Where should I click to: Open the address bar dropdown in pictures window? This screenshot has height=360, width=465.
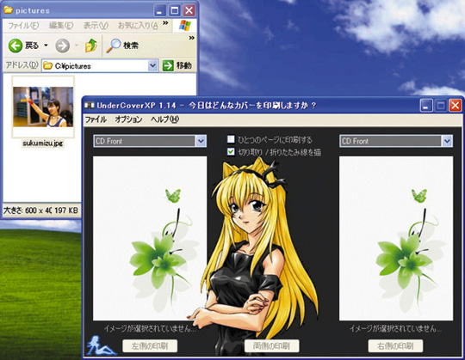pos(152,65)
